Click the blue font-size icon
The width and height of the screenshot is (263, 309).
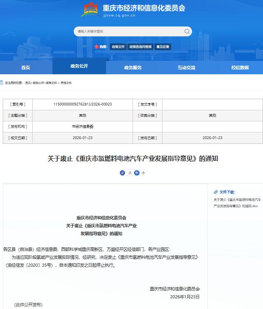122,173
